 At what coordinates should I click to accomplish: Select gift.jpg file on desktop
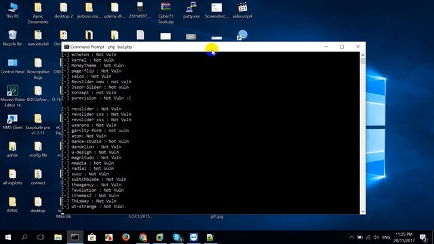(217, 217)
